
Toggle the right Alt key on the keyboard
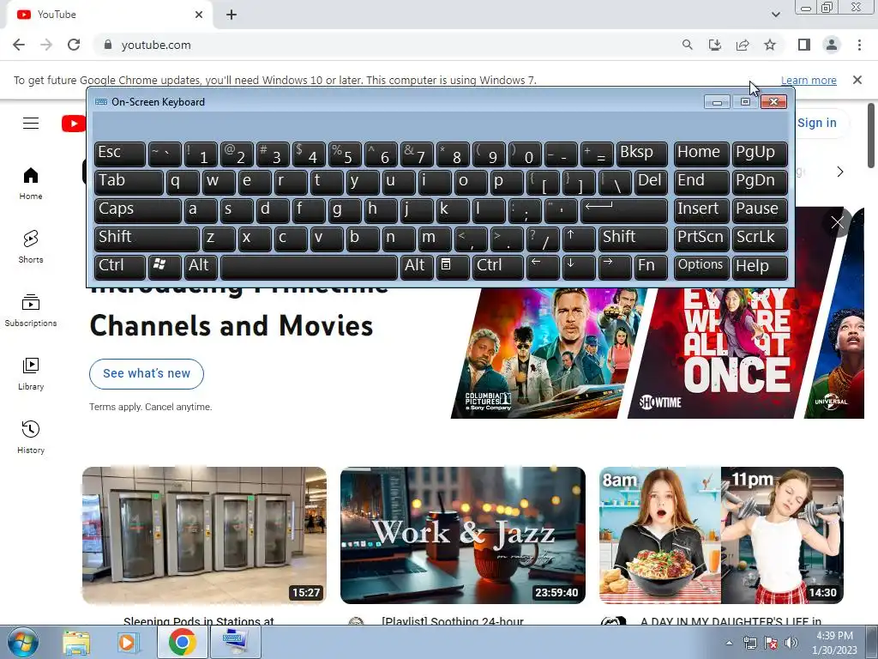(x=417, y=266)
